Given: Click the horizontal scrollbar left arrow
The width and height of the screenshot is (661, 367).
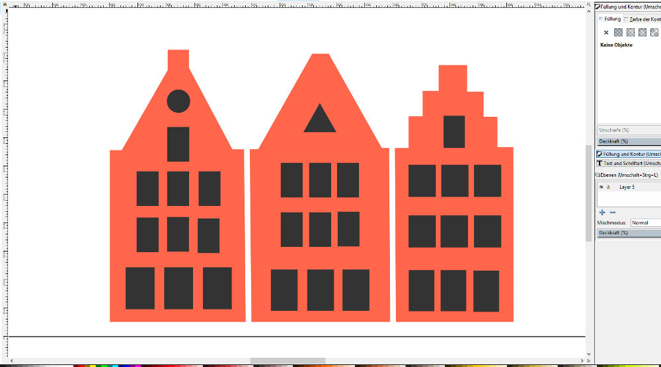Looking at the screenshot, I should [x=12, y=360].
